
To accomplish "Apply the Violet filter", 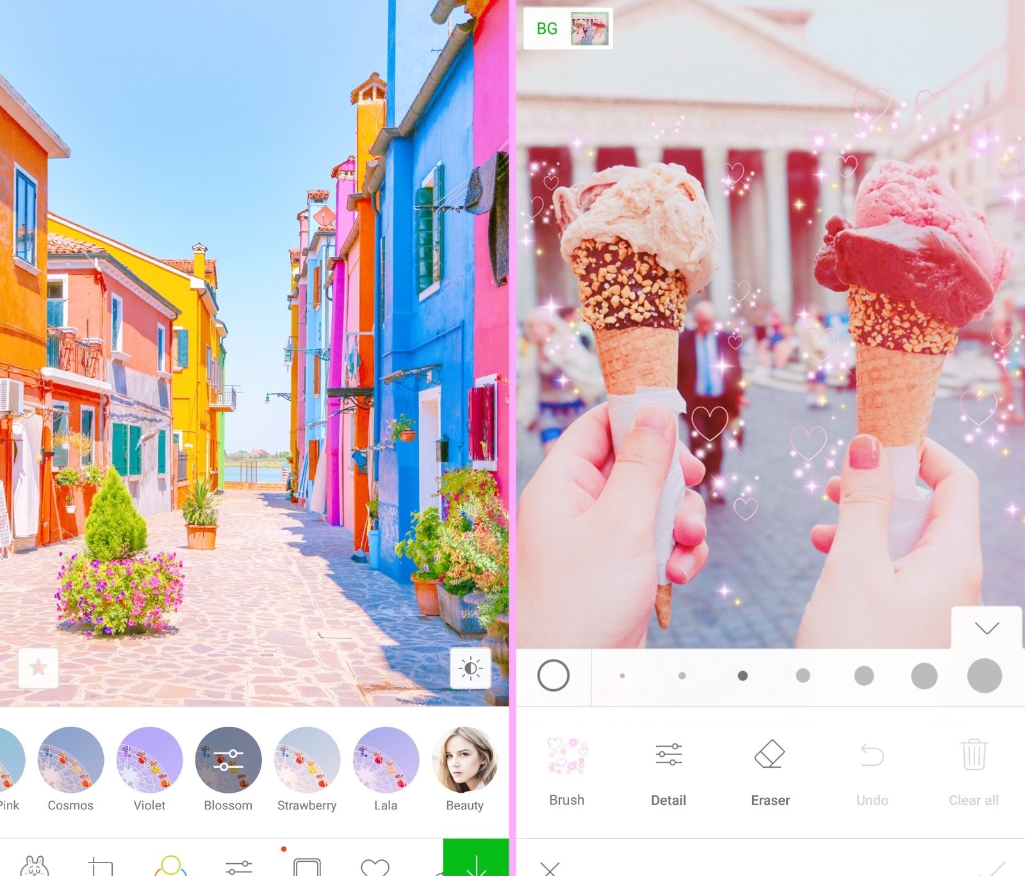I will (x=149, y=760).
